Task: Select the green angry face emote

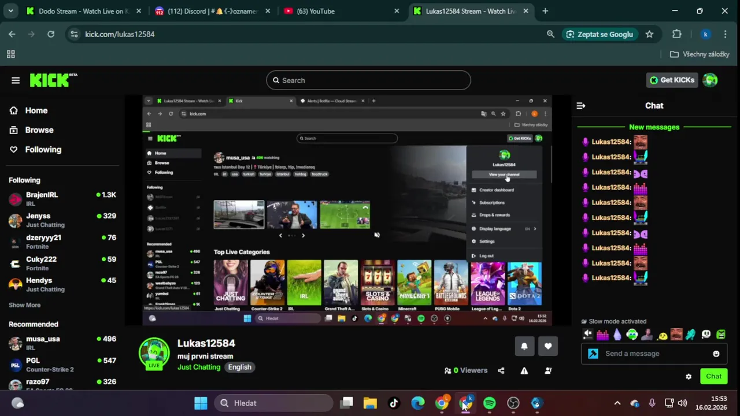Action: (x=721, y=334)
